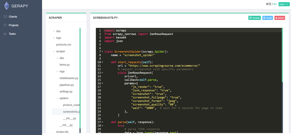This screenshot has height=135, width=291.
Task: Click the Gerapy logo icon
Action: pos(7,6)
